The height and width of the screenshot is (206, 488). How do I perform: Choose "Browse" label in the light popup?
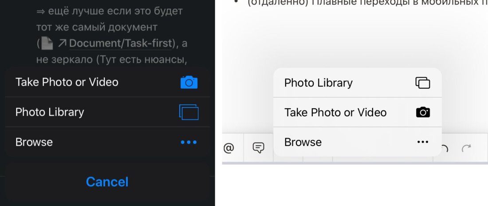[303, 142]
